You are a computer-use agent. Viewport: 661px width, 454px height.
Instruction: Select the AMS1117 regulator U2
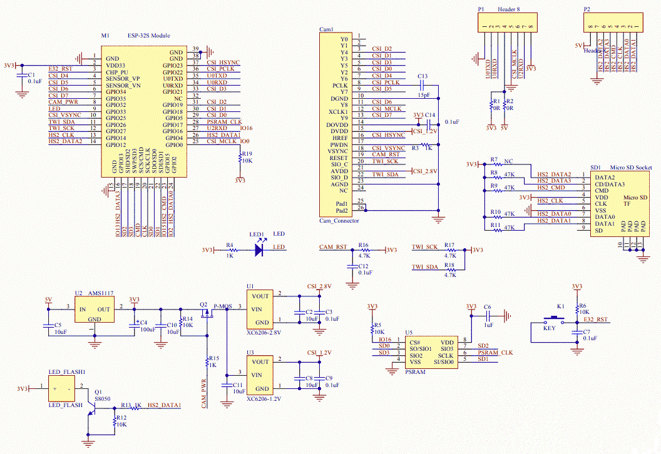(x=95, y=310)
